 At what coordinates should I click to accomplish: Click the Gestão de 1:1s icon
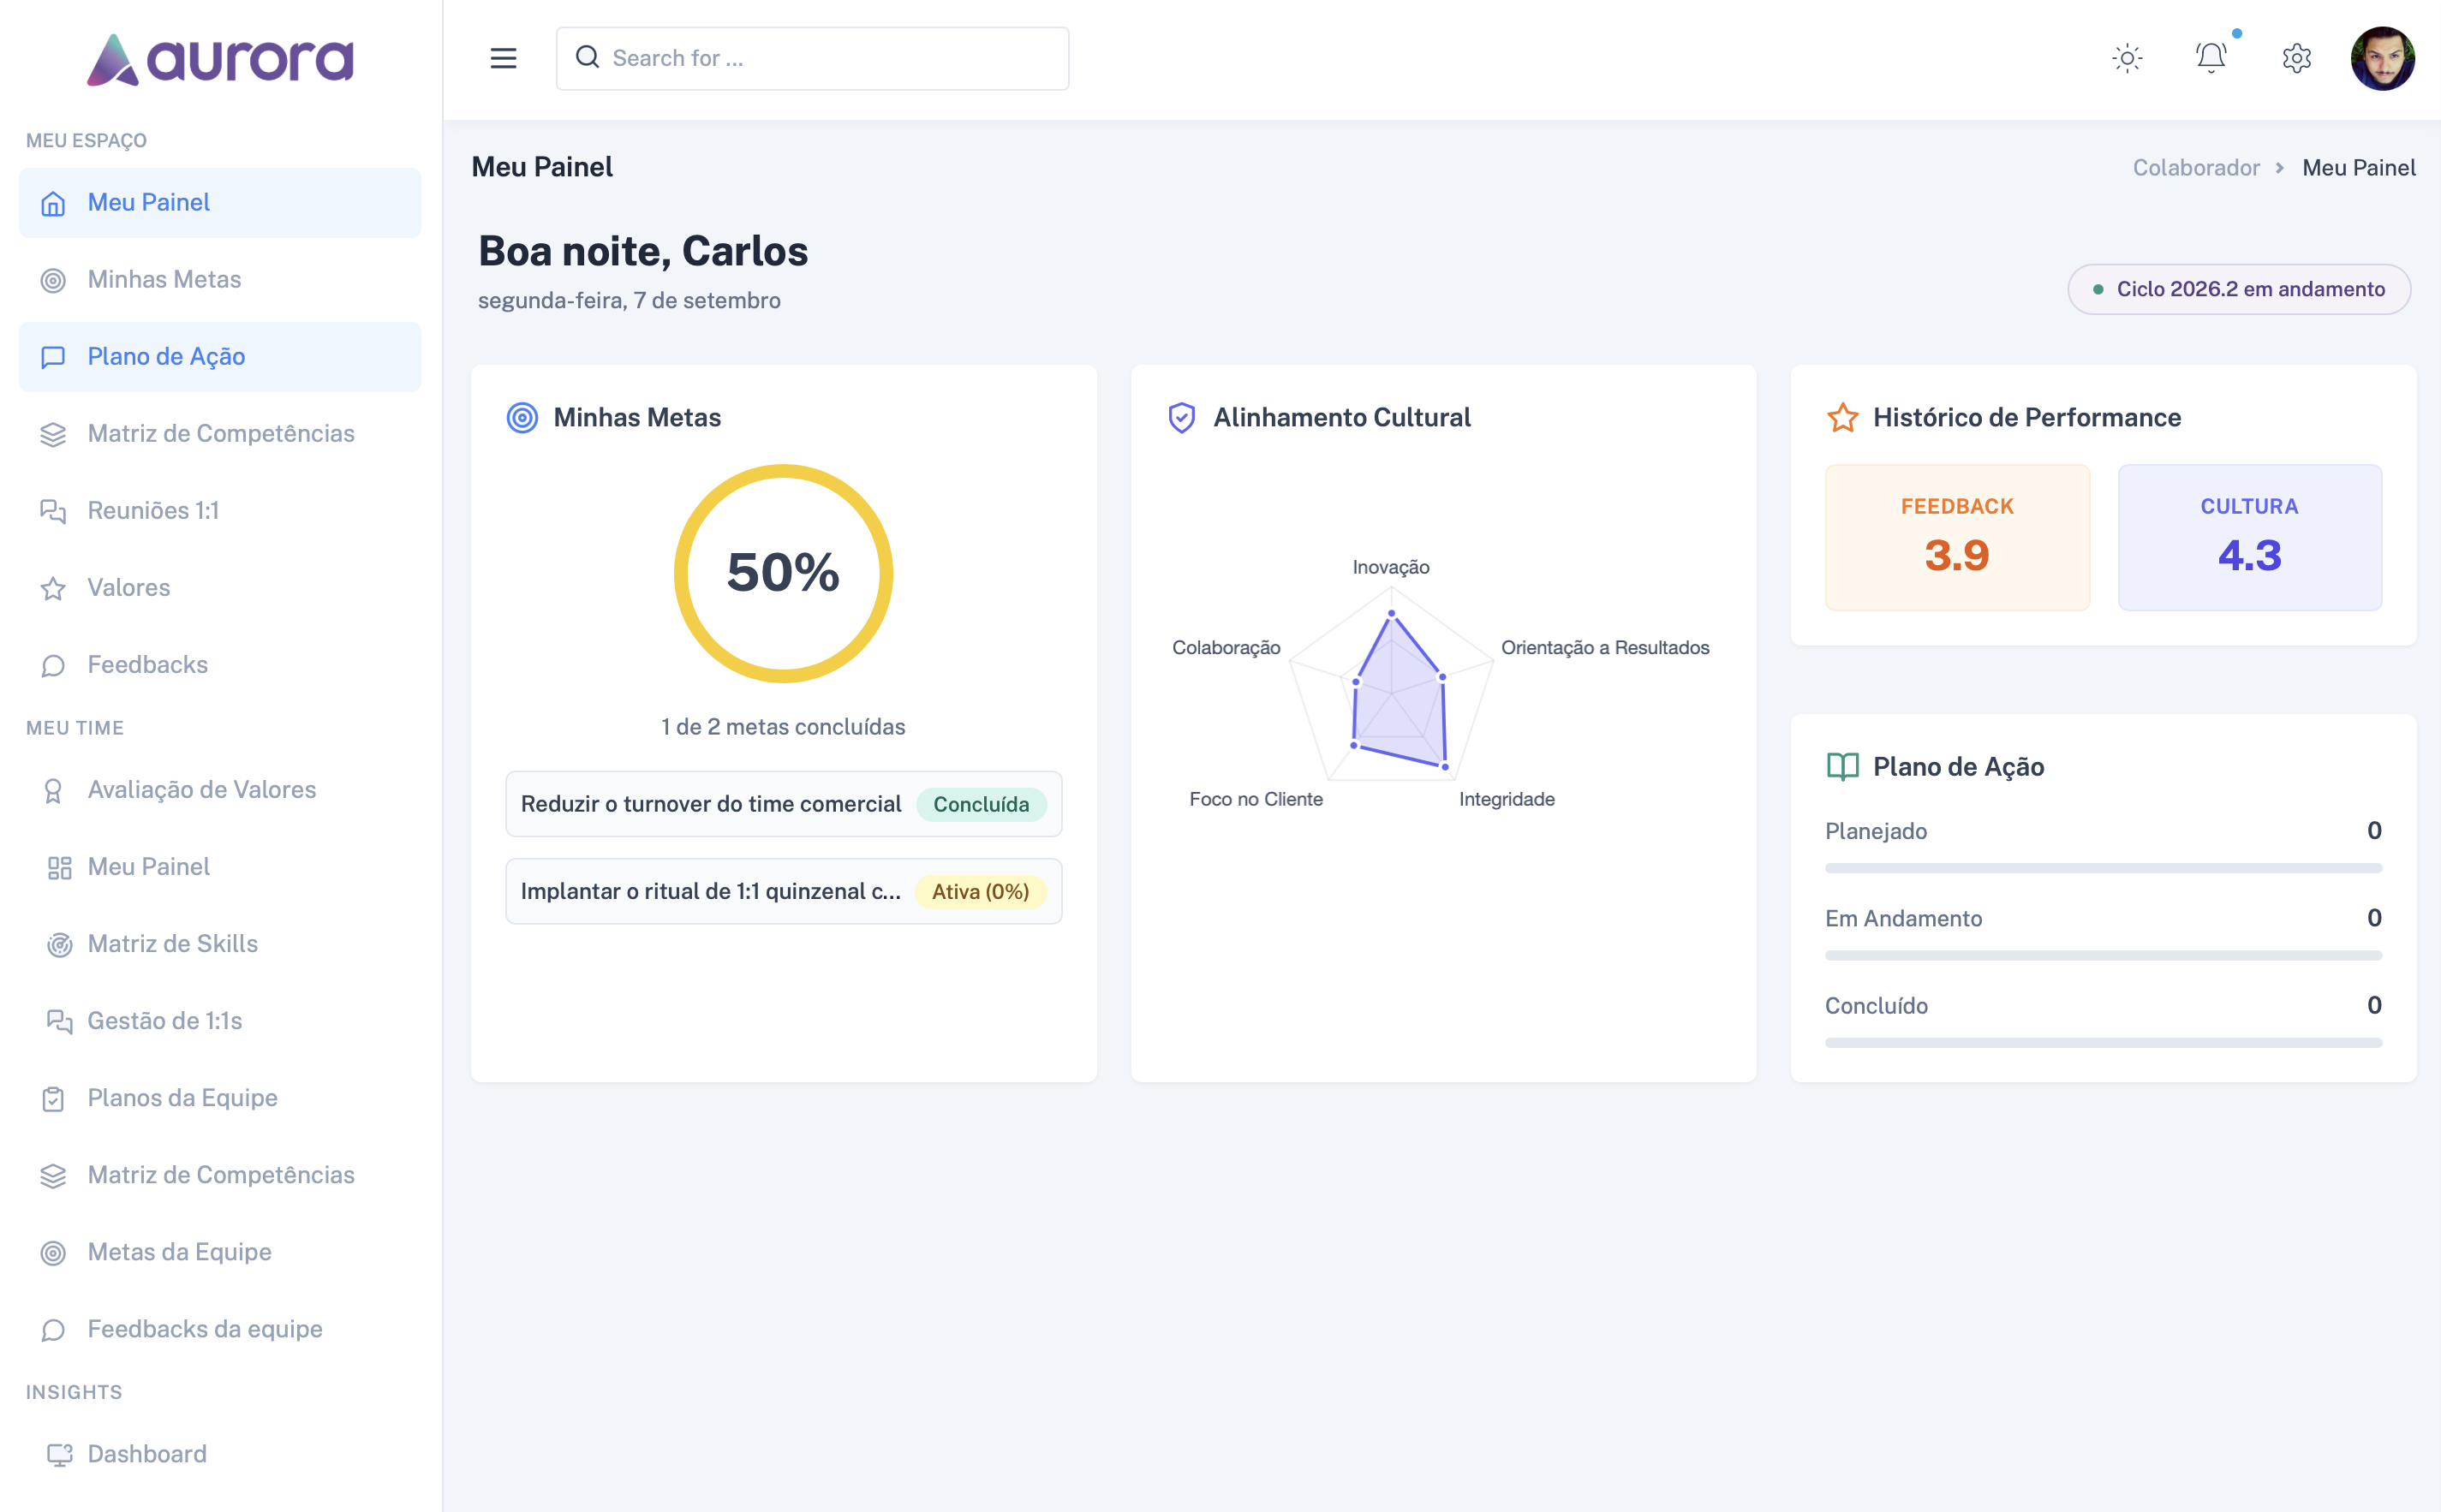59,1021
